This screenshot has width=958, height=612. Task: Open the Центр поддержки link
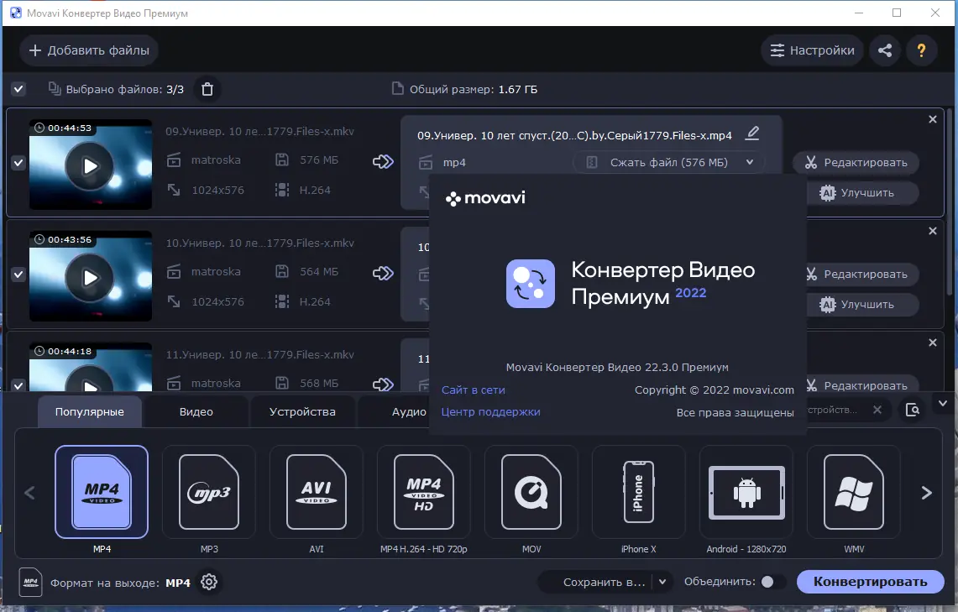point(490,411)
